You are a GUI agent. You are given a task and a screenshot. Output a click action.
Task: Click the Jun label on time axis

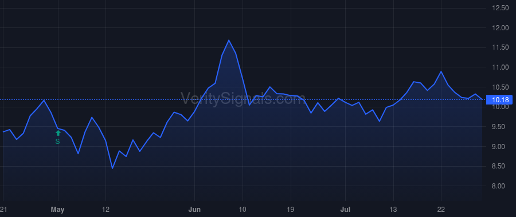[194, 210]
